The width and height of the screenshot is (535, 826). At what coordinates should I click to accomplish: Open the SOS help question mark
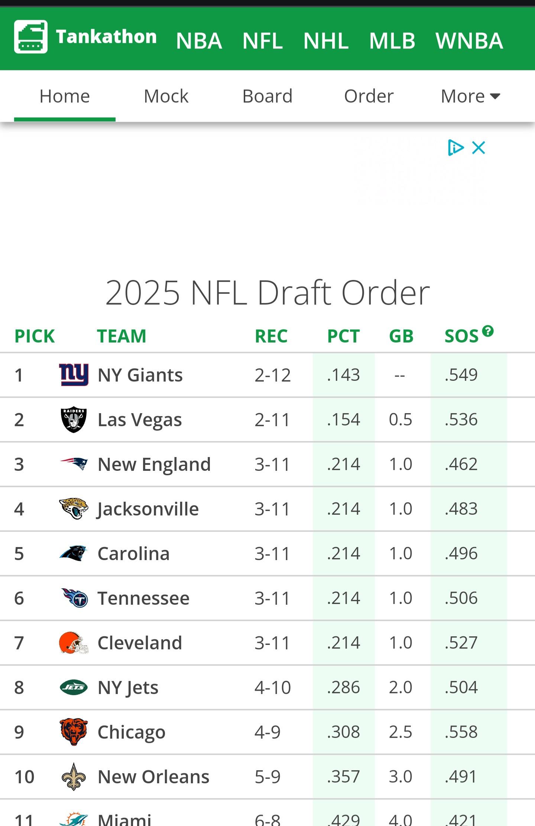(488, 331)
